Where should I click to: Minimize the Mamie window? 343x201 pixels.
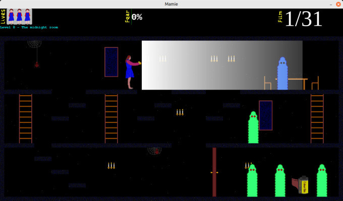point(331,4)
